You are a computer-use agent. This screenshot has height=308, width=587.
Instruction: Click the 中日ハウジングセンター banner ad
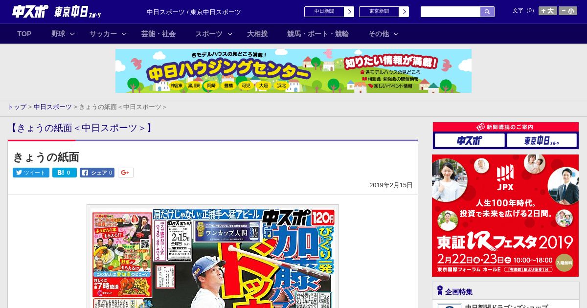pos(293,71)
